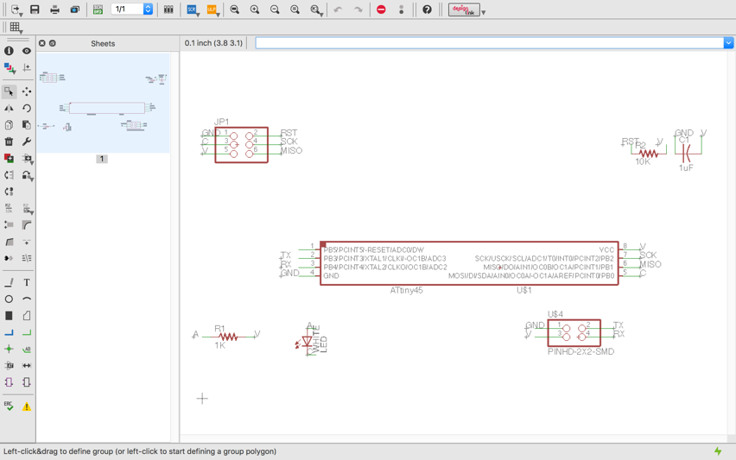Image resolution: width=736 pixels, height=460 pixels.
Task: Select the Miter corner tool
Action: 27,225
